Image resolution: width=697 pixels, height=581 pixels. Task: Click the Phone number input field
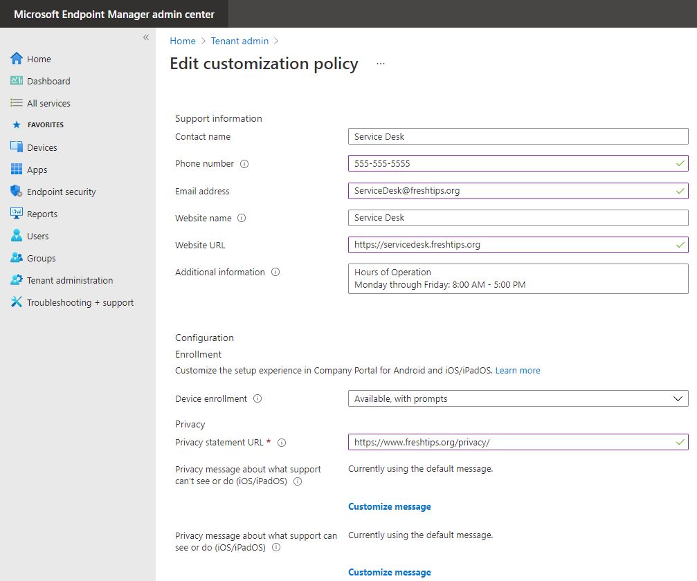[x=518, y=163]
